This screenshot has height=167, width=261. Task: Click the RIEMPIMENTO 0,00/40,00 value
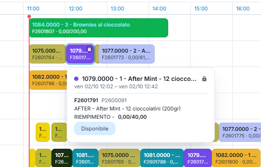tap(132, 117)
